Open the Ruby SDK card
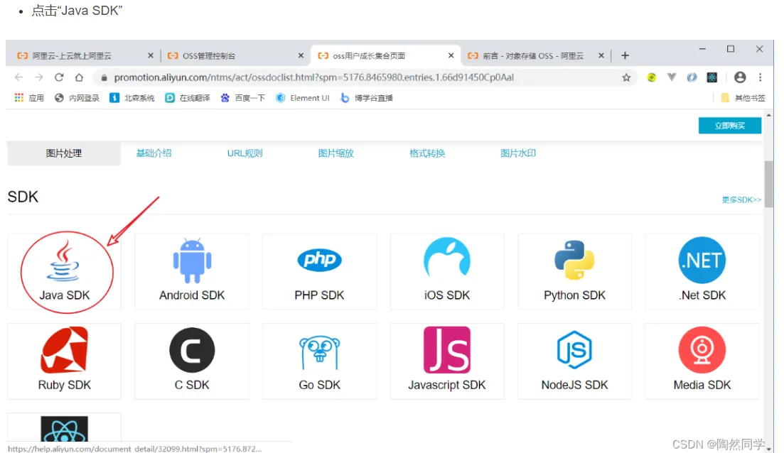 (x=65, y=361)
